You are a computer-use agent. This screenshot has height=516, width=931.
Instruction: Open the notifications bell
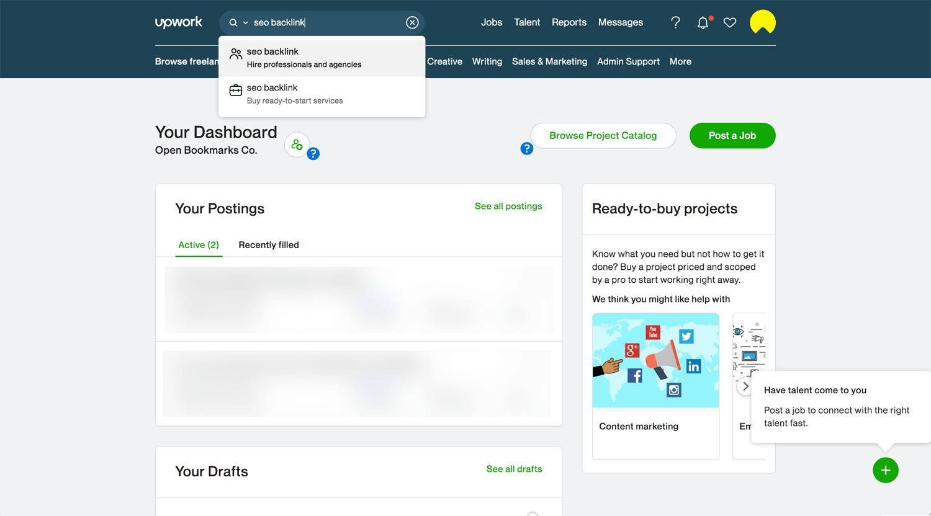703,23
